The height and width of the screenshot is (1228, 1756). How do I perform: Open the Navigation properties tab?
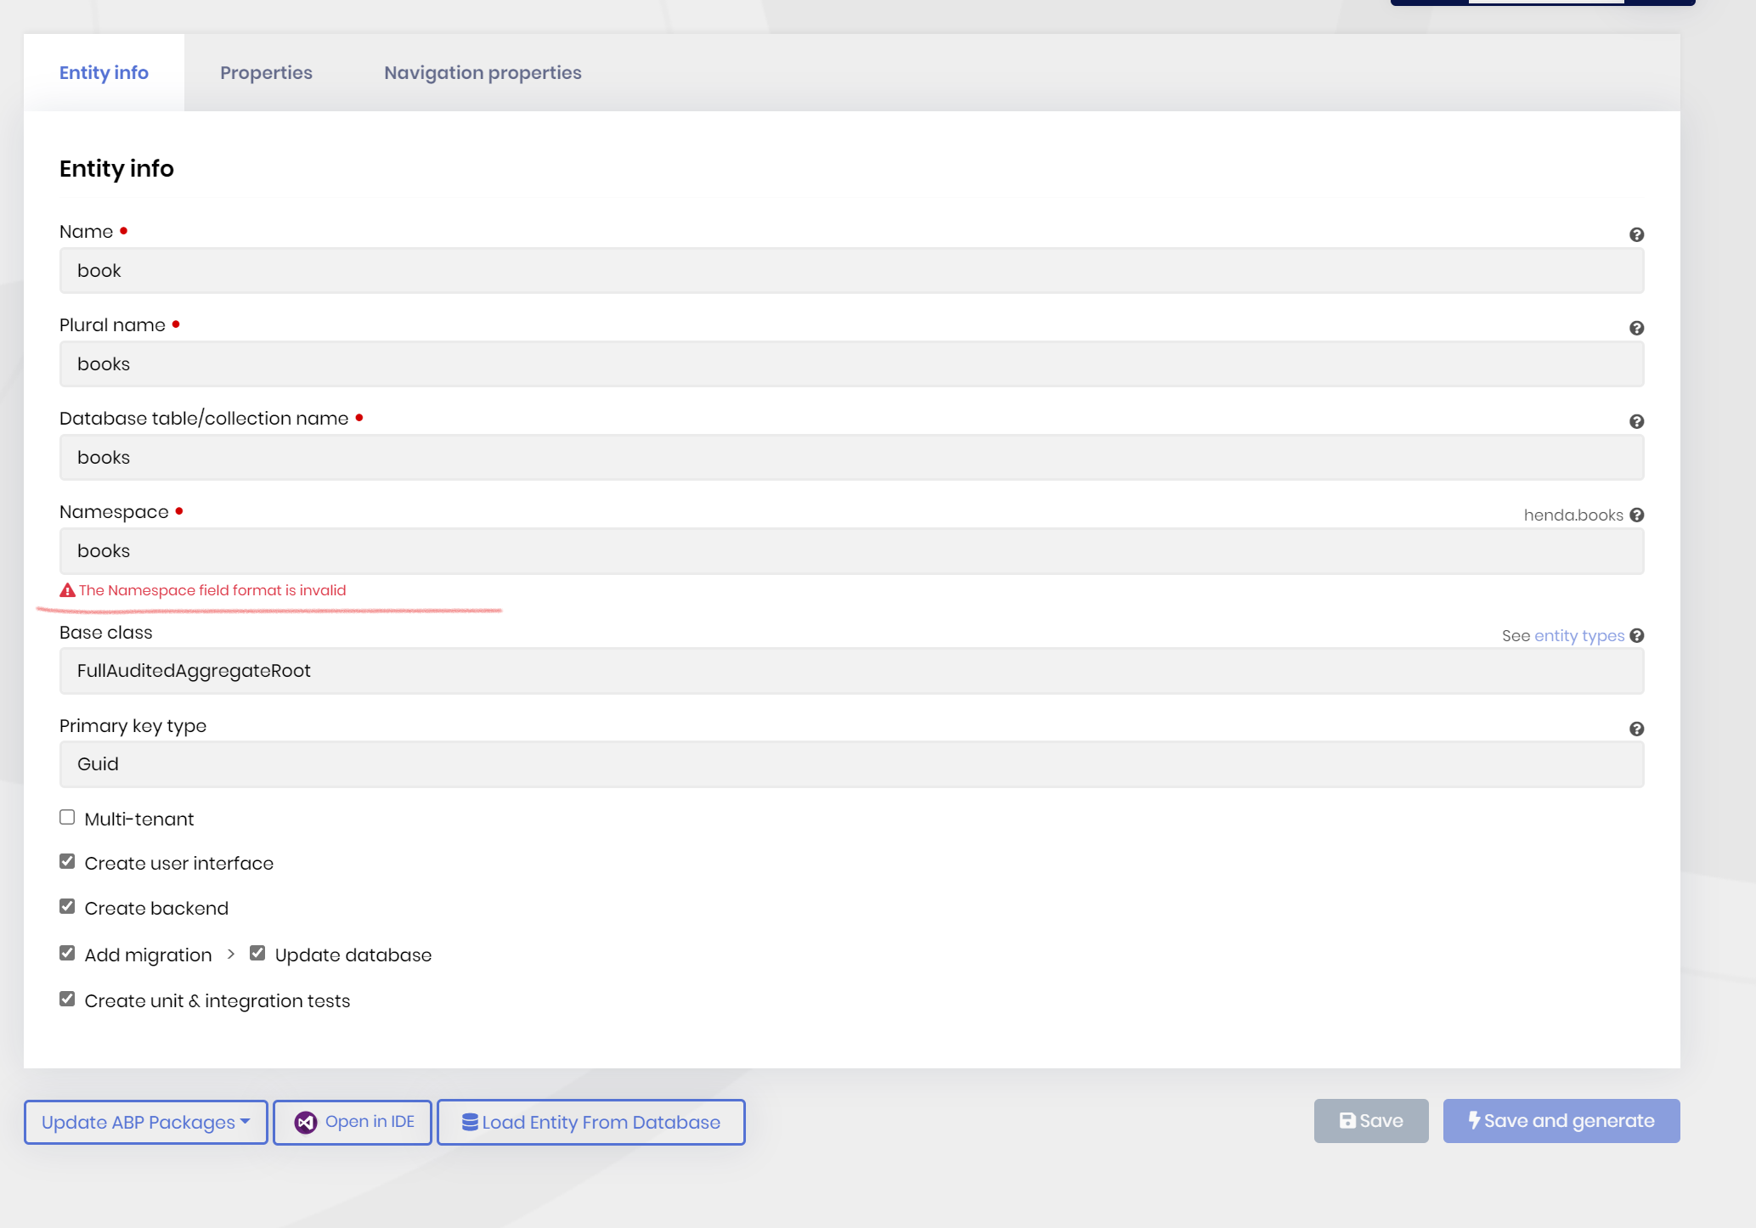pos(483,73)
